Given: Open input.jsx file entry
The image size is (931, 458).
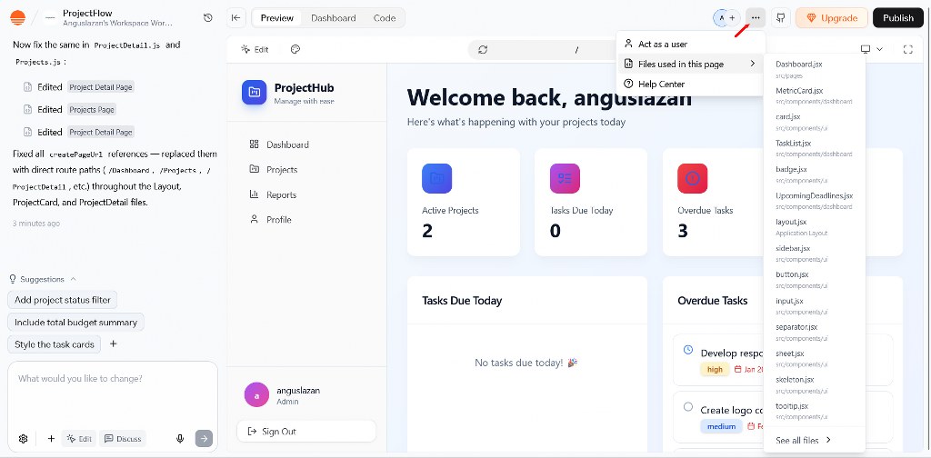Looking at the screenshot, I should pyautogui.click(x=815, y=305).
